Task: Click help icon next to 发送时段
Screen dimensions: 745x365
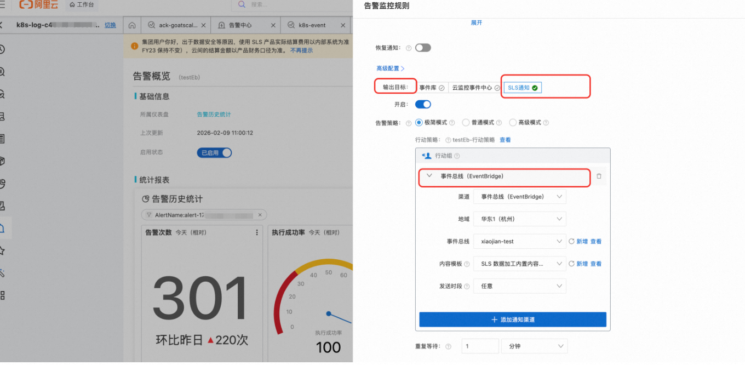Action: point(467,286)
